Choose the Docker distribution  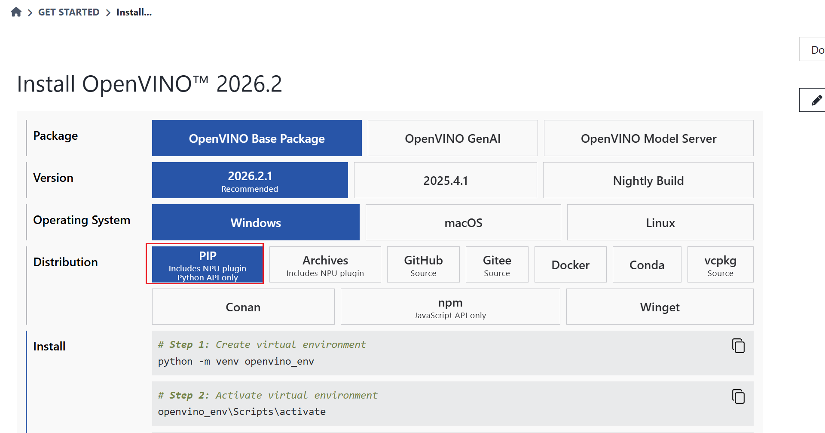(x=571, y=264)
